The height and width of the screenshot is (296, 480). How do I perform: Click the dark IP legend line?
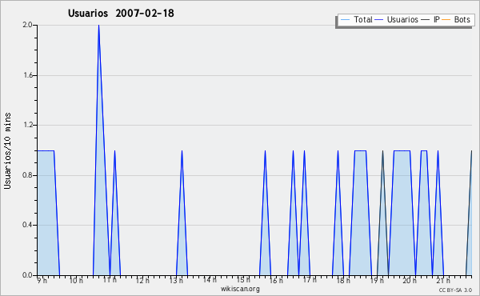426,20
